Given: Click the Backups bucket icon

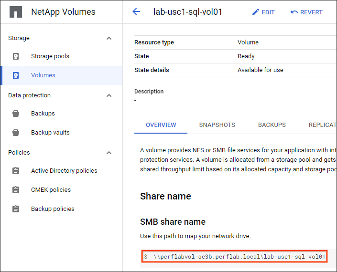Looking at the screenshot, I should 16,114.
